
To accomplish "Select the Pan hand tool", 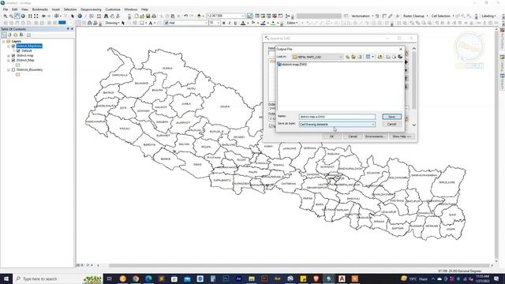I will click(x=17, y=16).
